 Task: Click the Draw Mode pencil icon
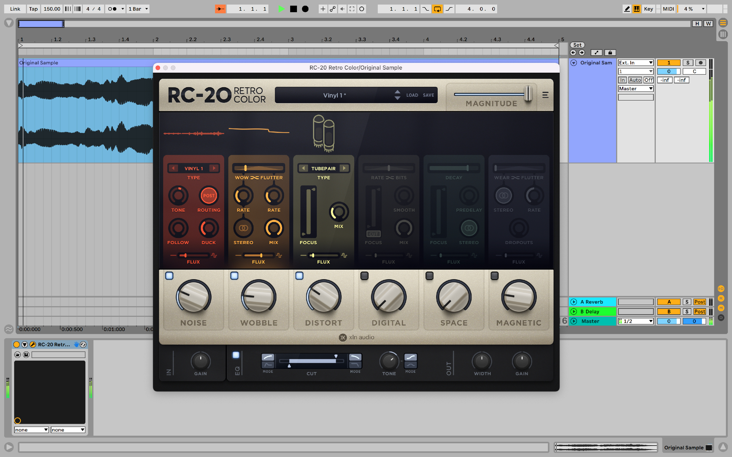(627, 9)
